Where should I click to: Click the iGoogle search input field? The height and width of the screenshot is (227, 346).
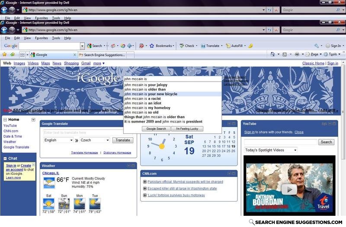coord(172,79)
